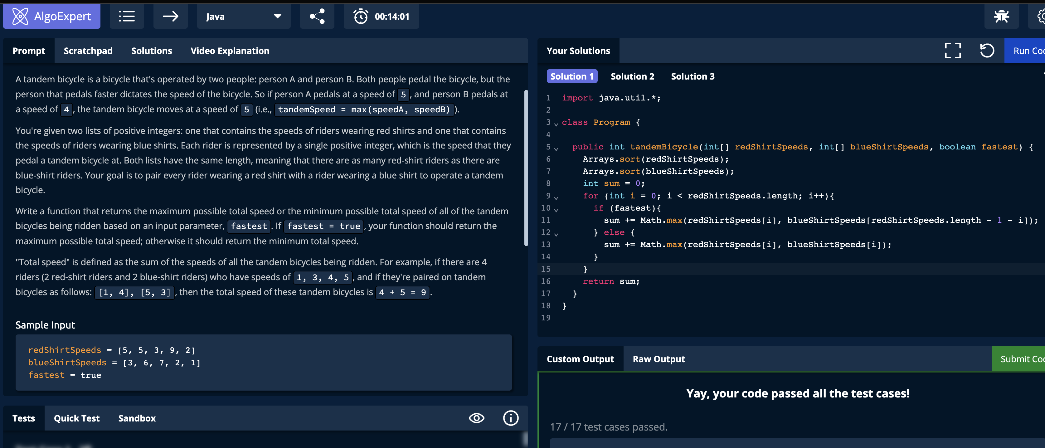1045x448 pixels.
Task: Open the Video Explanation tab
Action: pos(230,51)
